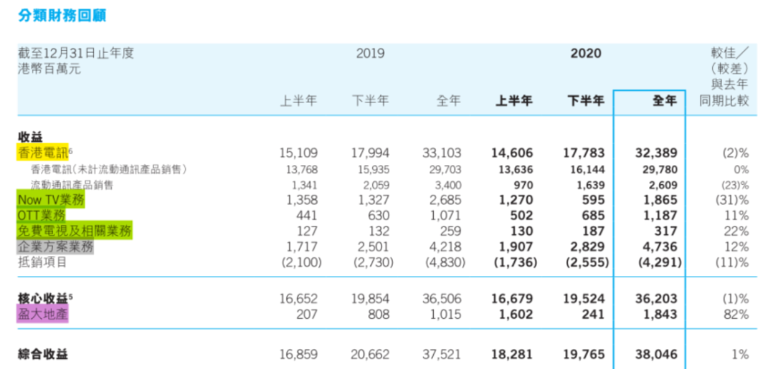Click the 82% change value
763x369 pixels.
pos(736,315)
